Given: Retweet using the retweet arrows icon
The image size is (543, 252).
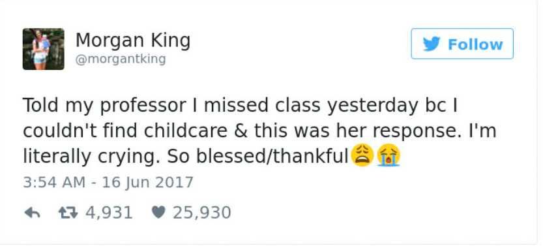Looking at the screenshot, I should click(x=68, y=213).
